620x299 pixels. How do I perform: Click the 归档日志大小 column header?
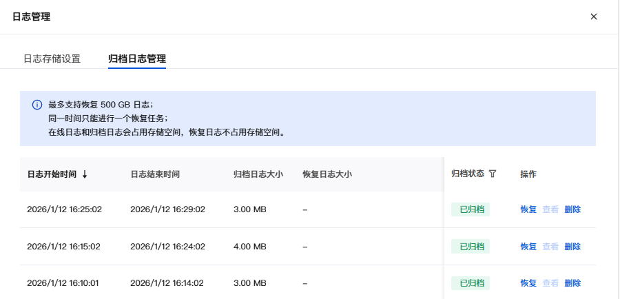pos(258,174)
